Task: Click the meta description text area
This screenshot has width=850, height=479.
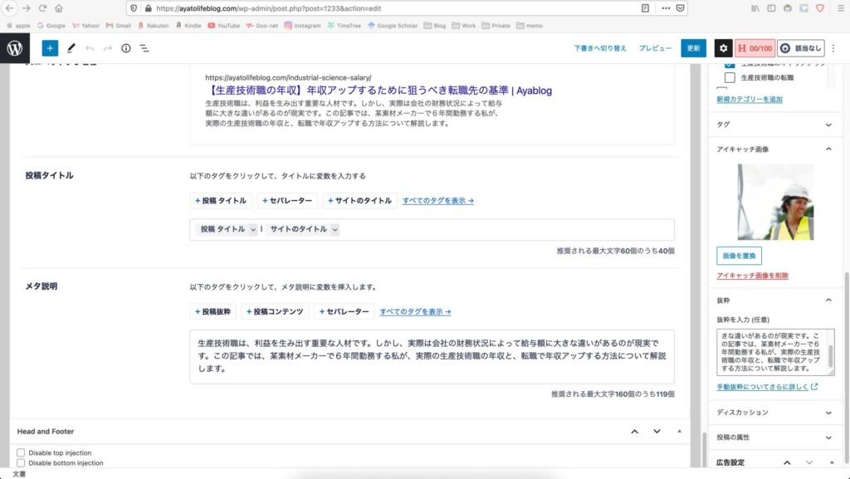Action: pyautogui.click(x=432, y=356)
